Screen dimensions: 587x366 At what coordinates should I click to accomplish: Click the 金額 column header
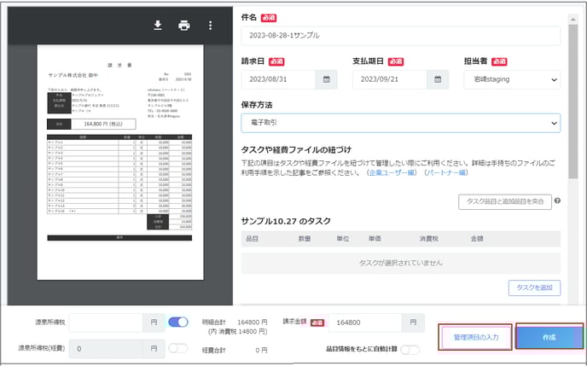[477, 239]
